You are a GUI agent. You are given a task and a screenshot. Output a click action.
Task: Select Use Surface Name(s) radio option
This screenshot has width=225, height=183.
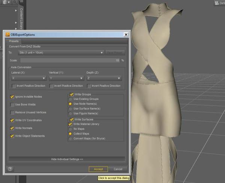tap(70, 109)
